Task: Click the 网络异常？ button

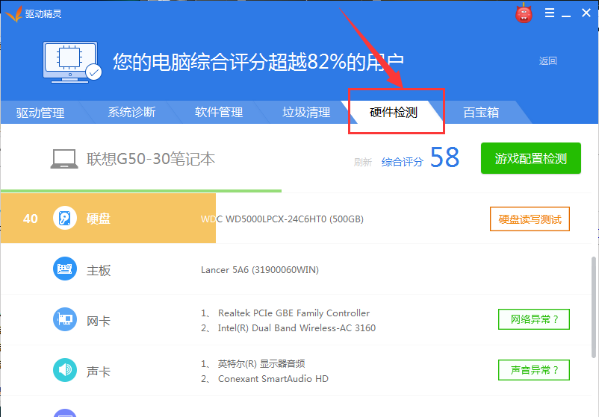Action: (534, 319)
